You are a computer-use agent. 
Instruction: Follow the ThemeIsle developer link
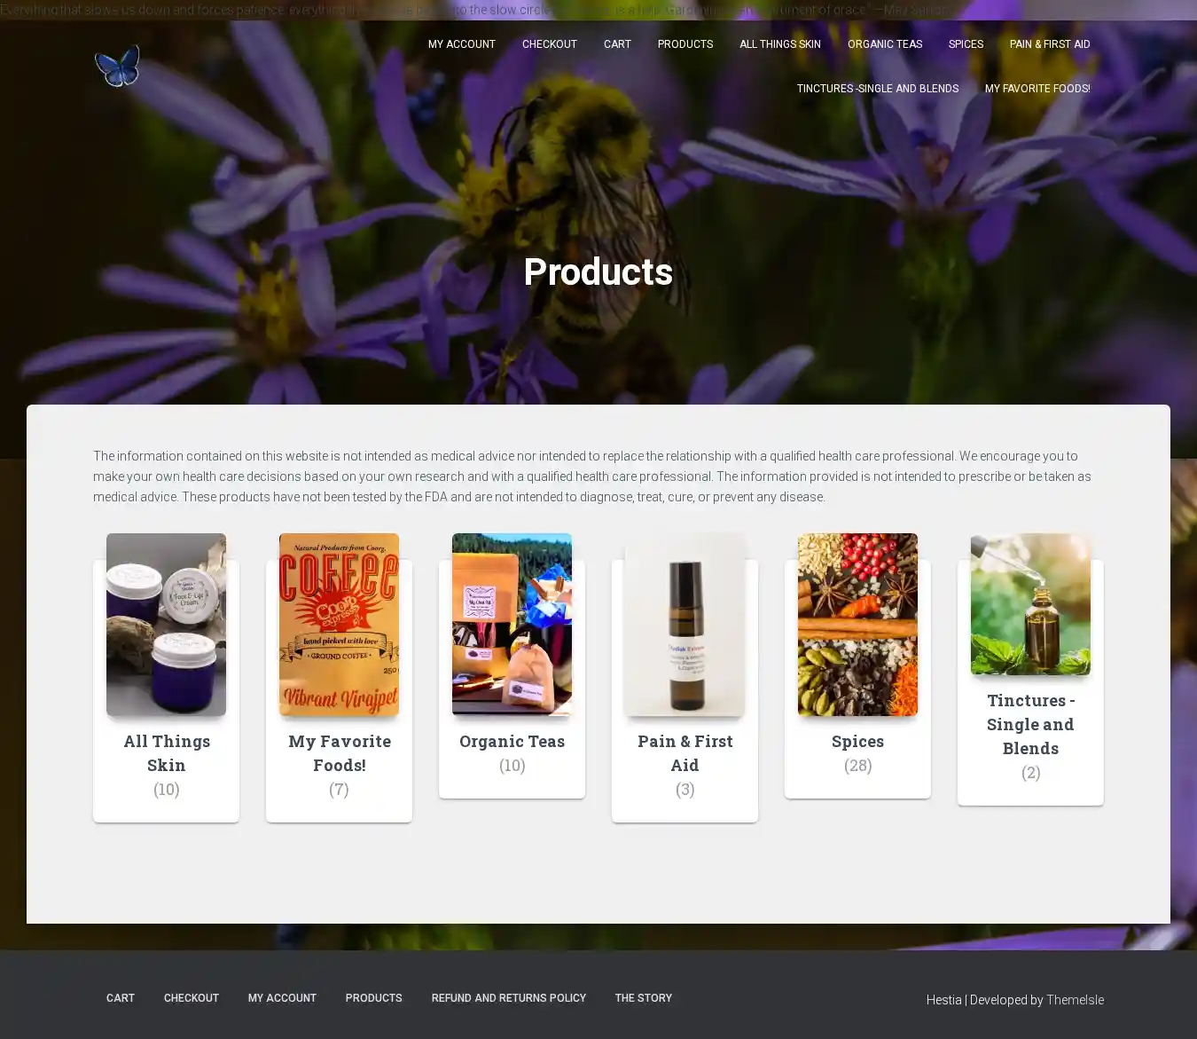1075,1000
